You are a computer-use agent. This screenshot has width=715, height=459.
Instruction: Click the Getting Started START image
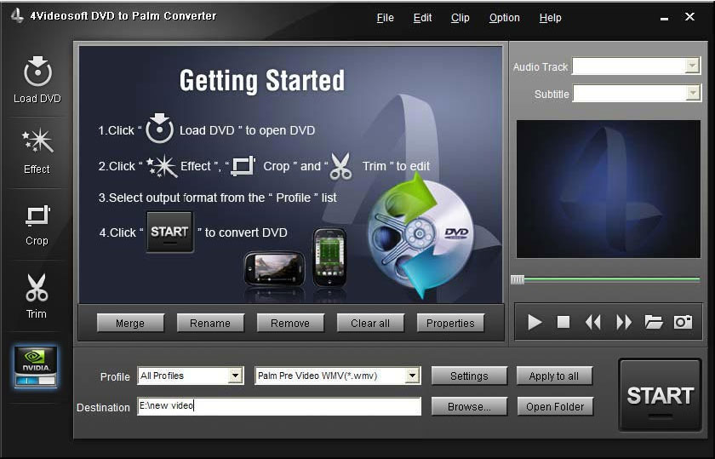click(x=169, y=232)
